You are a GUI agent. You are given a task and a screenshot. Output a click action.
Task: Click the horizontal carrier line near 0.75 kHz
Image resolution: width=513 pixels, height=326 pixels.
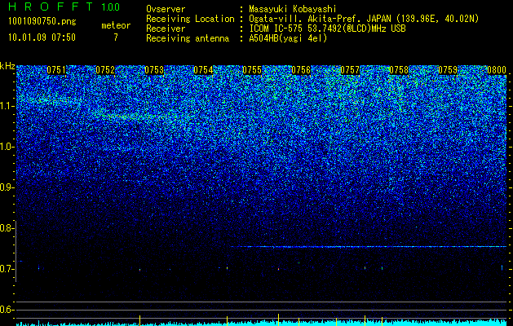pyautogui.click(x=369, y=247)
